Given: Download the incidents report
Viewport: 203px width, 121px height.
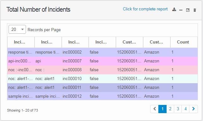Looking at the screenshot, I should pos(174,9).
